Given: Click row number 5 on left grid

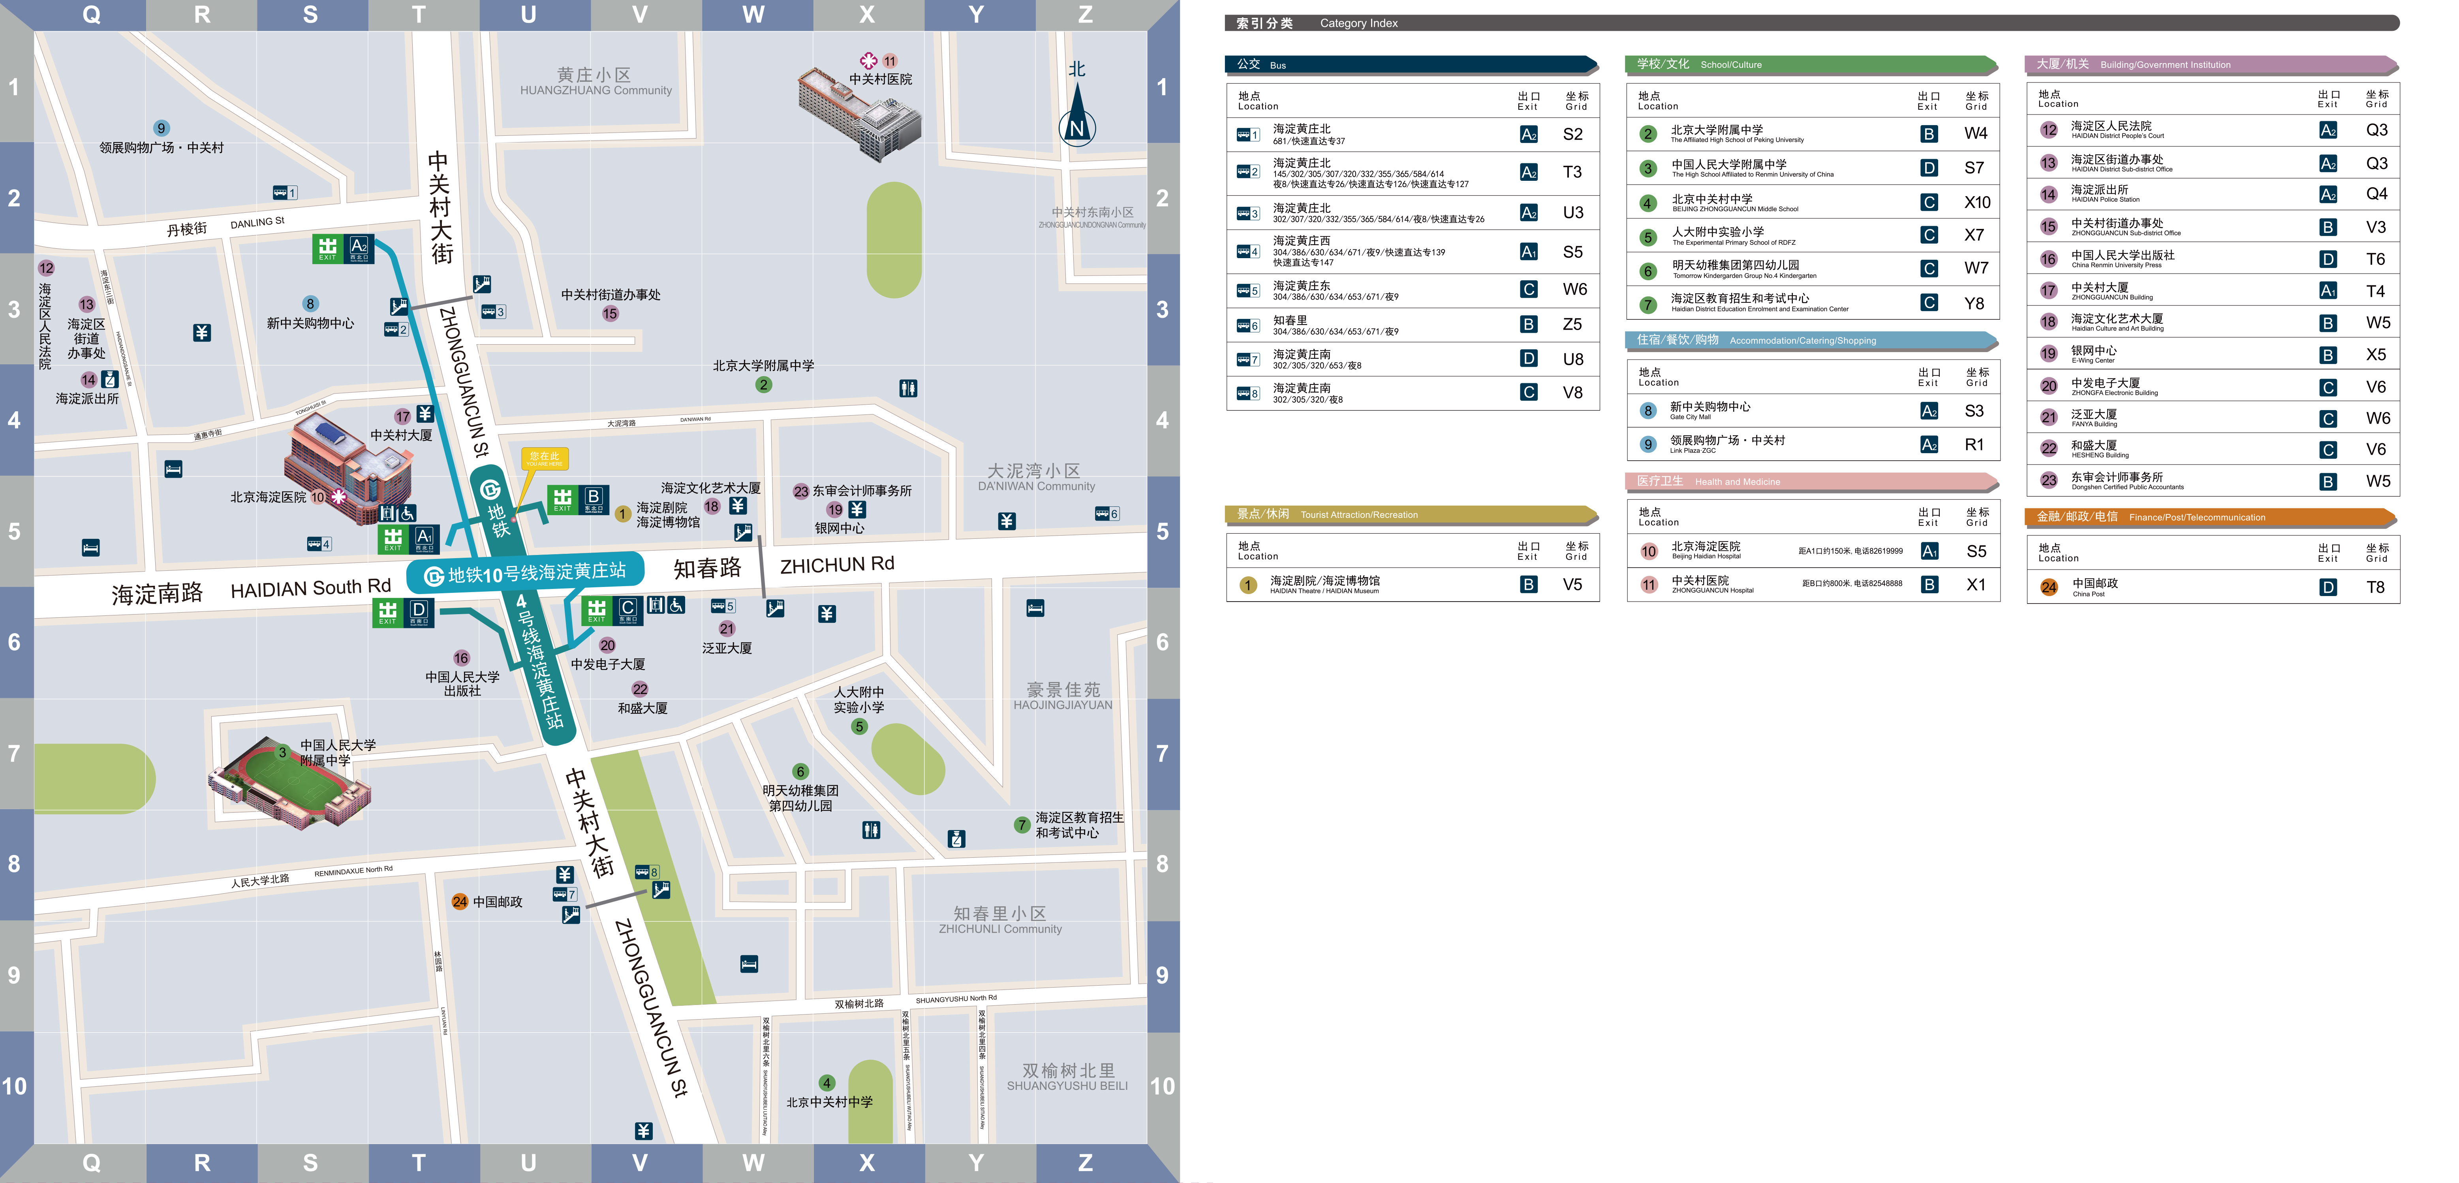Looking at the screenshot, I should pos(13,531).
